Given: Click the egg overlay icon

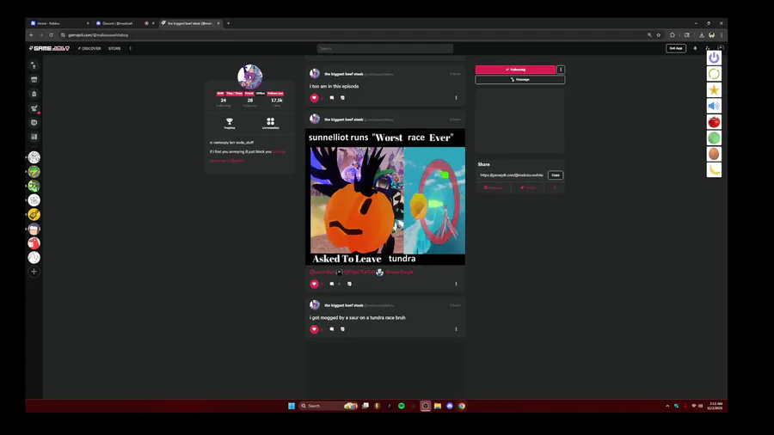Looking at the screenshot, I should coord(714,154).
